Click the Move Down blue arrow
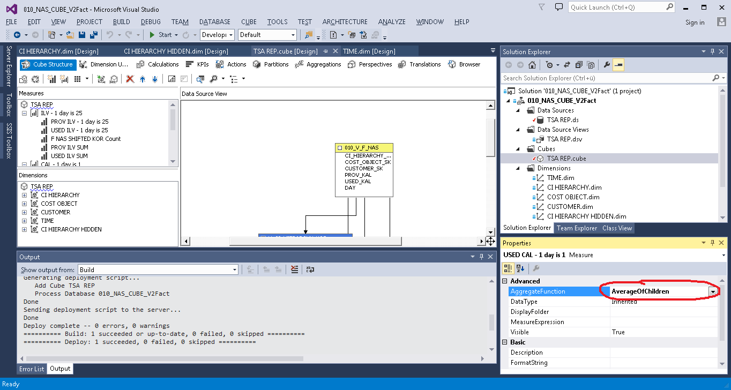The width and height of the screenshot is (731, 390). [x=155, y=79]
